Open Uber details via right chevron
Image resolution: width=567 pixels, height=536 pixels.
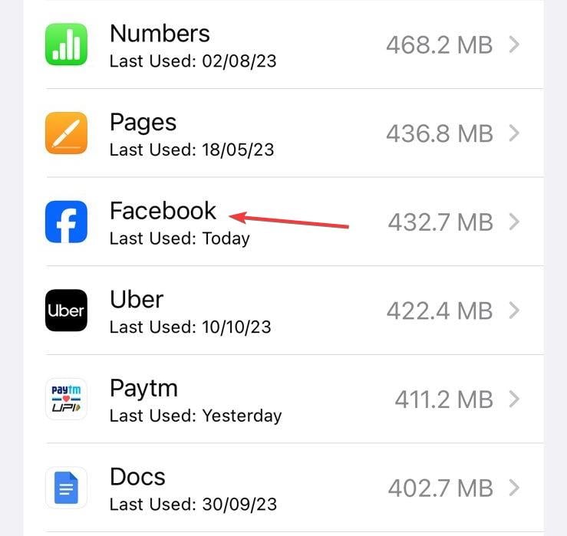point(514,311)
